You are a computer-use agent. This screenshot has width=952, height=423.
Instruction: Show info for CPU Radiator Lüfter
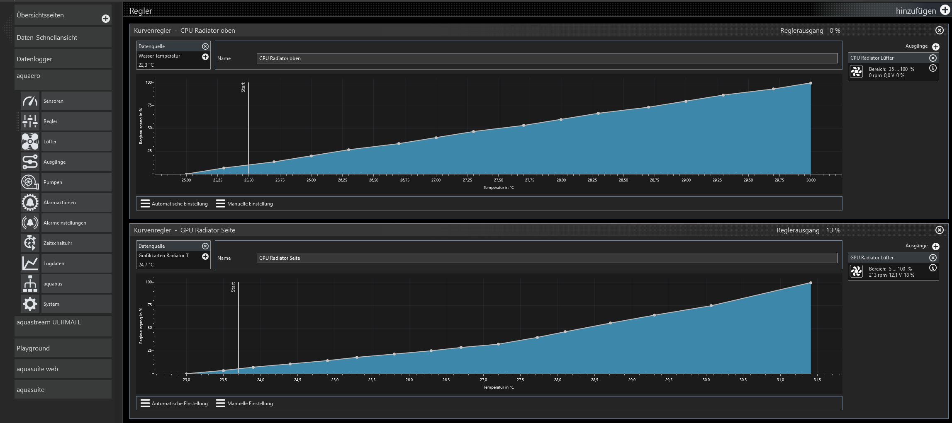click(x=933, y=68)
